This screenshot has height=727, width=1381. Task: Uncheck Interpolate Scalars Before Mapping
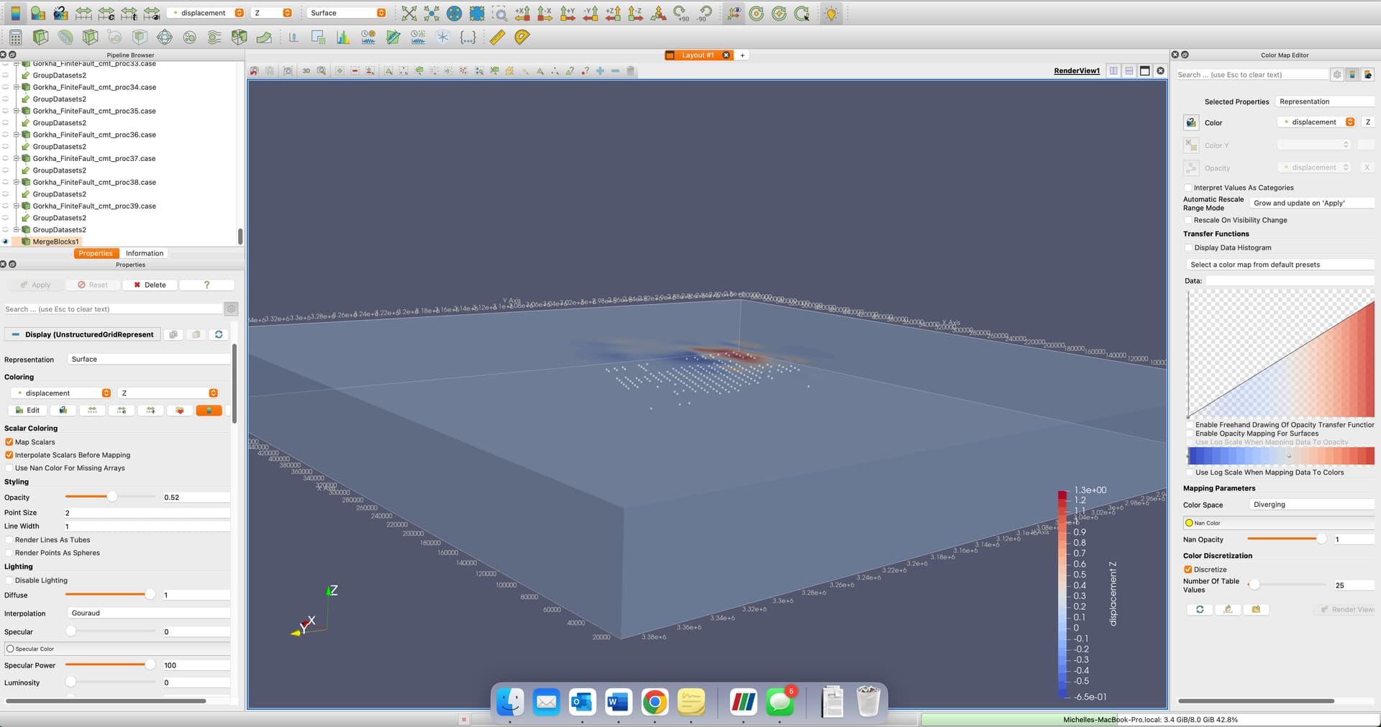[x=9, y=455]
